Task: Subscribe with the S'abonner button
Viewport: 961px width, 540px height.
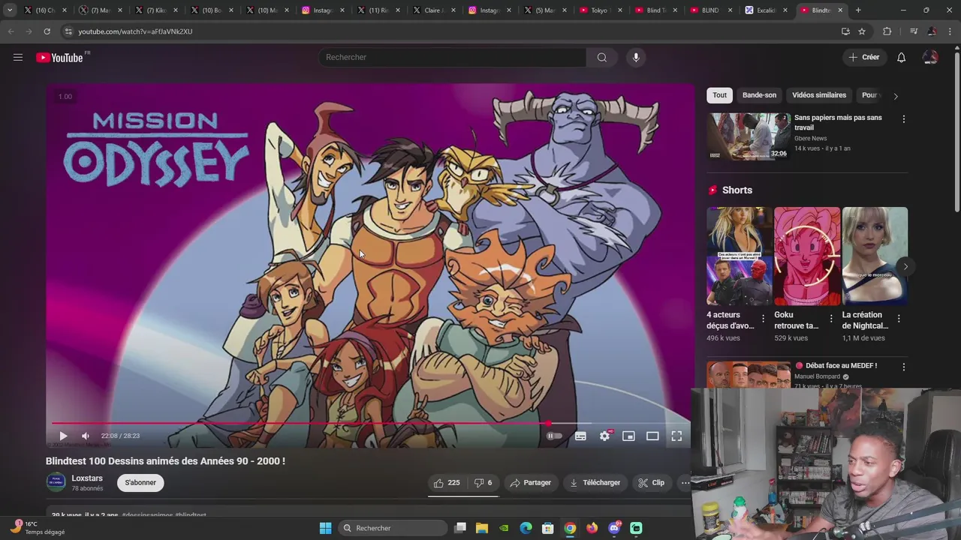Action: 140,482
